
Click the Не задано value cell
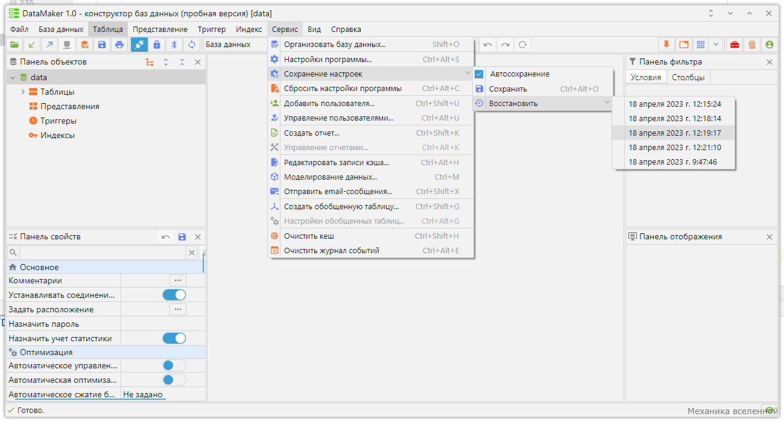pyautogui.click(x=163, y=395)
